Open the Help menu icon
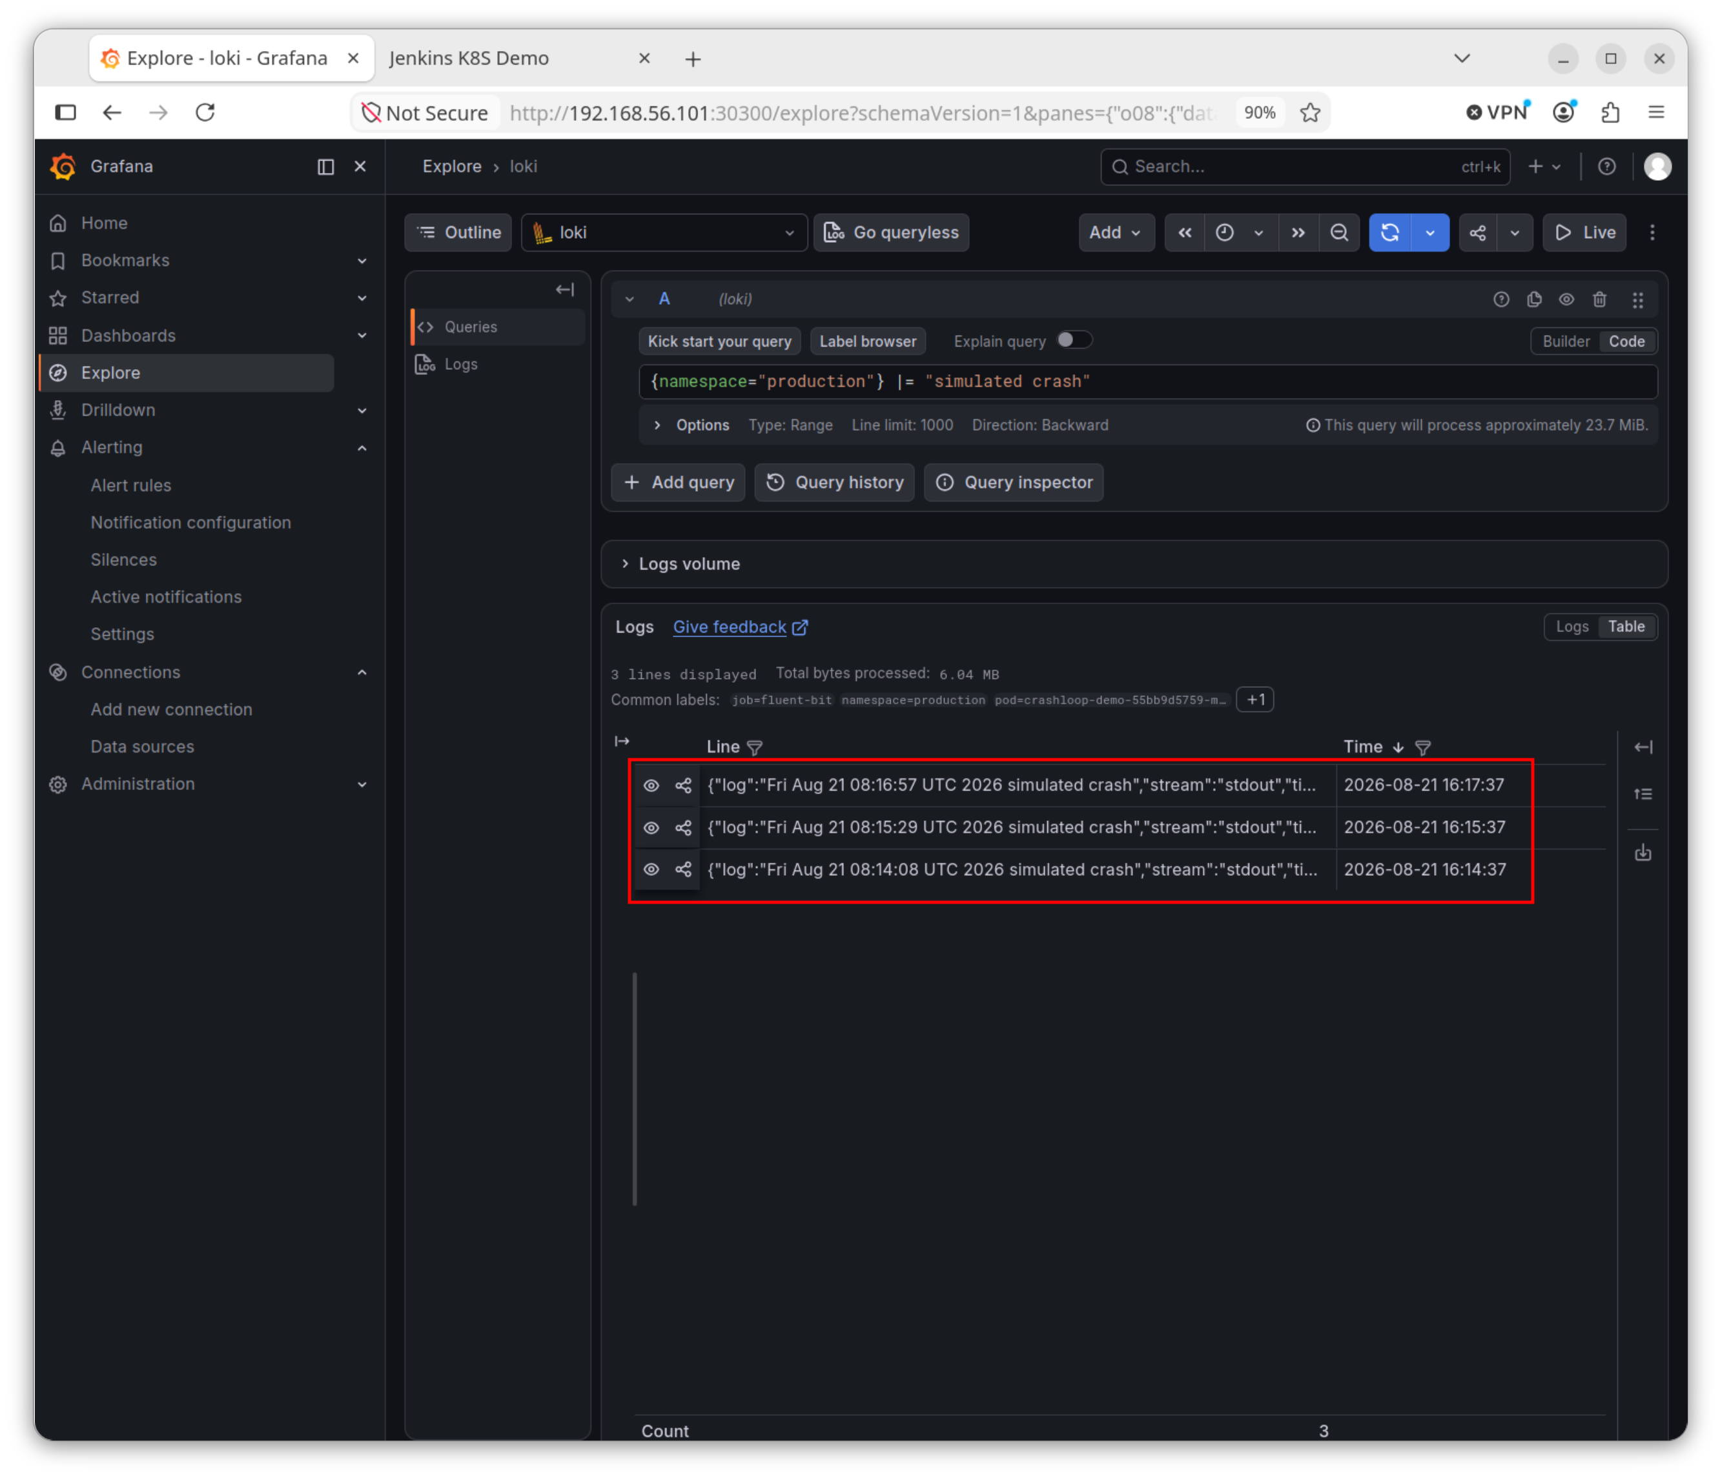 (x=1606, y=167)
